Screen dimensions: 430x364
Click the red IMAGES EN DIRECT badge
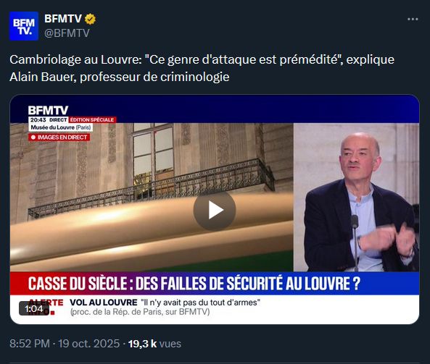tap(59, 137)
